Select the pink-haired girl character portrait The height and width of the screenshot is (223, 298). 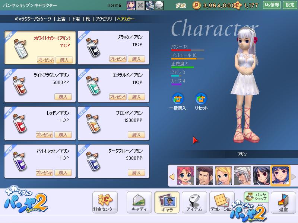[185, 176]
